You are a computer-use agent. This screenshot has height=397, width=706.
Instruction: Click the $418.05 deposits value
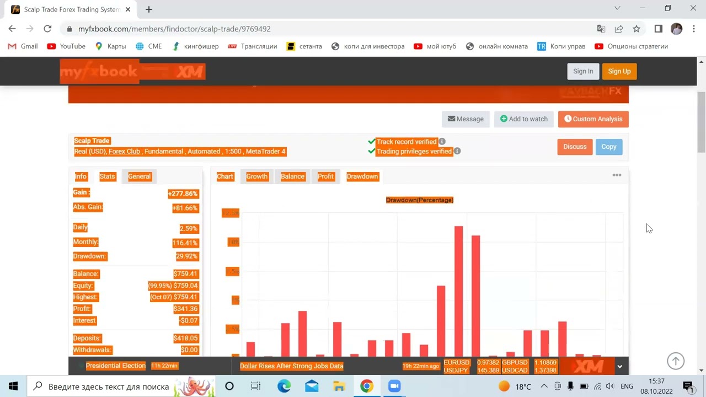coord(185,338)
